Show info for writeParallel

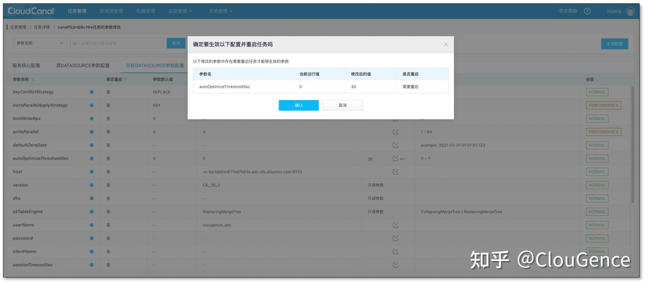pyautogui.click(x=92, y=132)
